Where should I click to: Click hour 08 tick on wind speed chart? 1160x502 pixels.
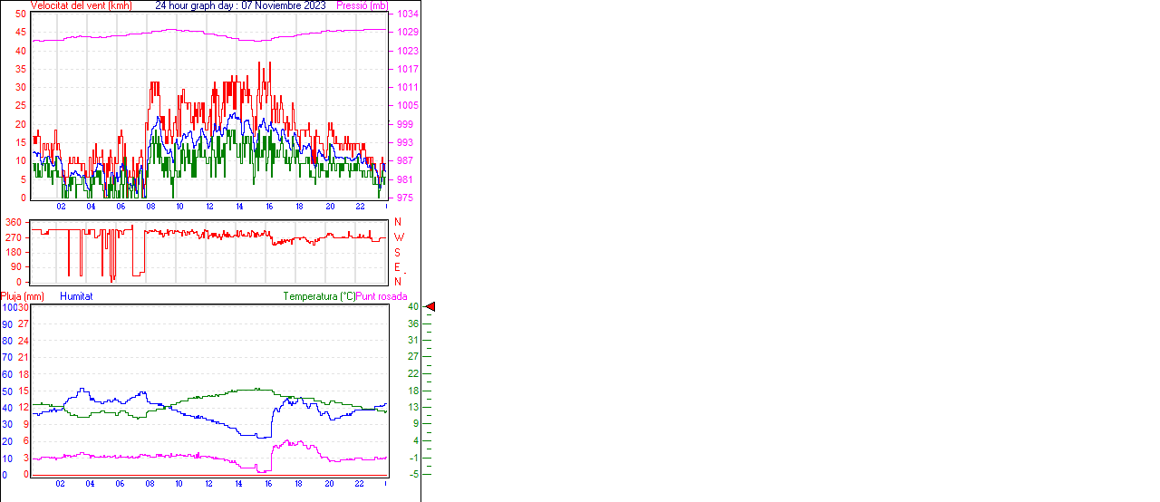pos(150,207)
